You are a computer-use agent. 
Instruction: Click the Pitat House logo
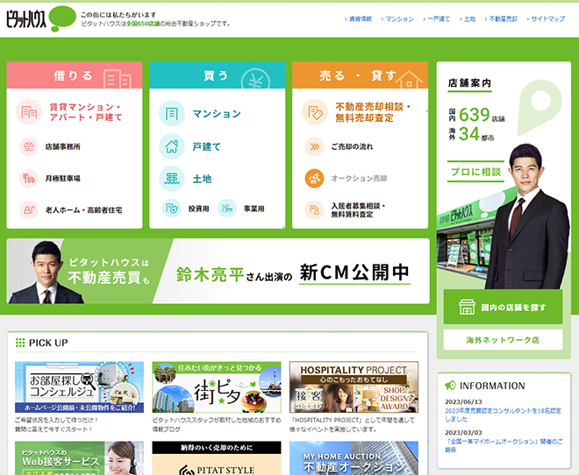point(40,18)
